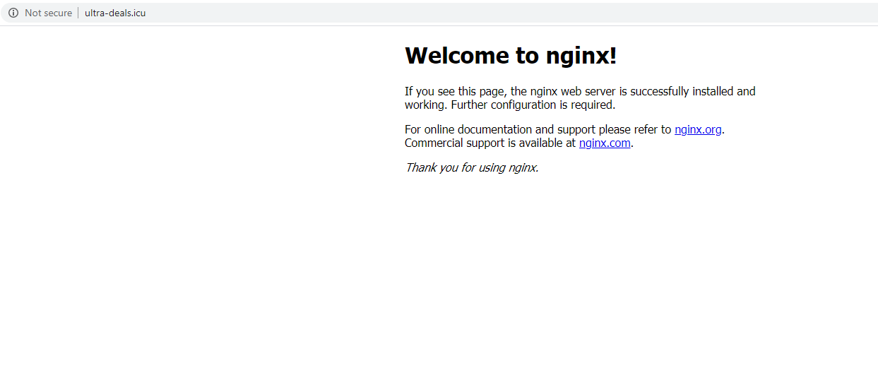Click "Commercial support is available at" text

pos(490,143)
